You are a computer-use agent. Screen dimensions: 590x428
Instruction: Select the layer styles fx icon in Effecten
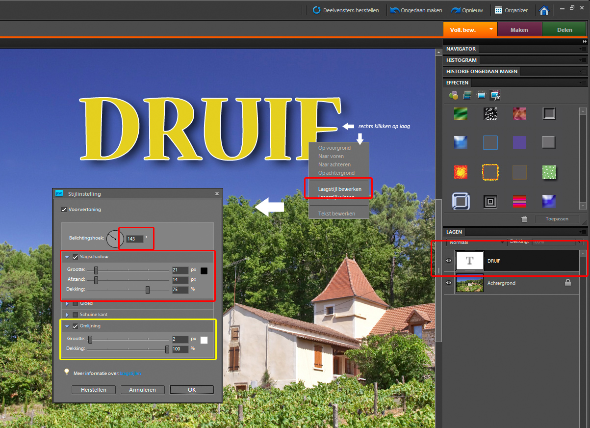[x=495, y=95]
